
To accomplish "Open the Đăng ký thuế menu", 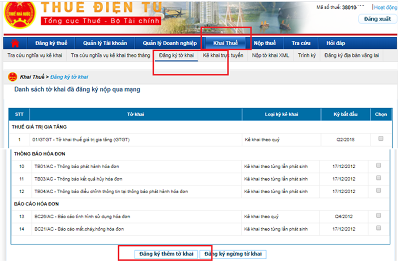I will tap(51, 43).
